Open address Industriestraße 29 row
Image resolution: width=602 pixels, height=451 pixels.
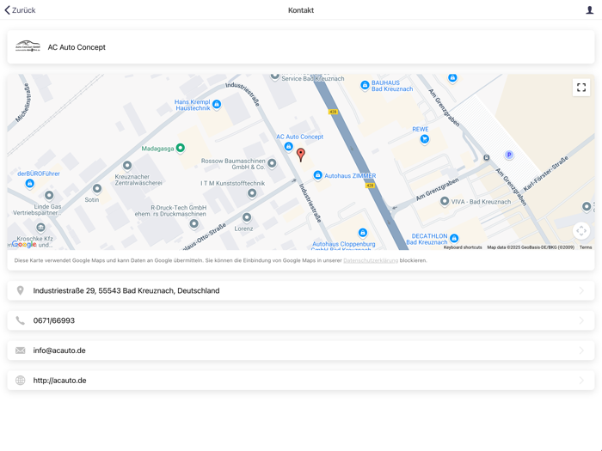(x=301, y=290)
